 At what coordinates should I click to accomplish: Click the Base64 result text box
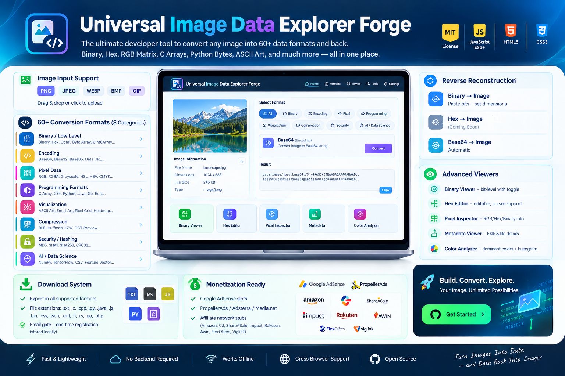pos(327,180)
